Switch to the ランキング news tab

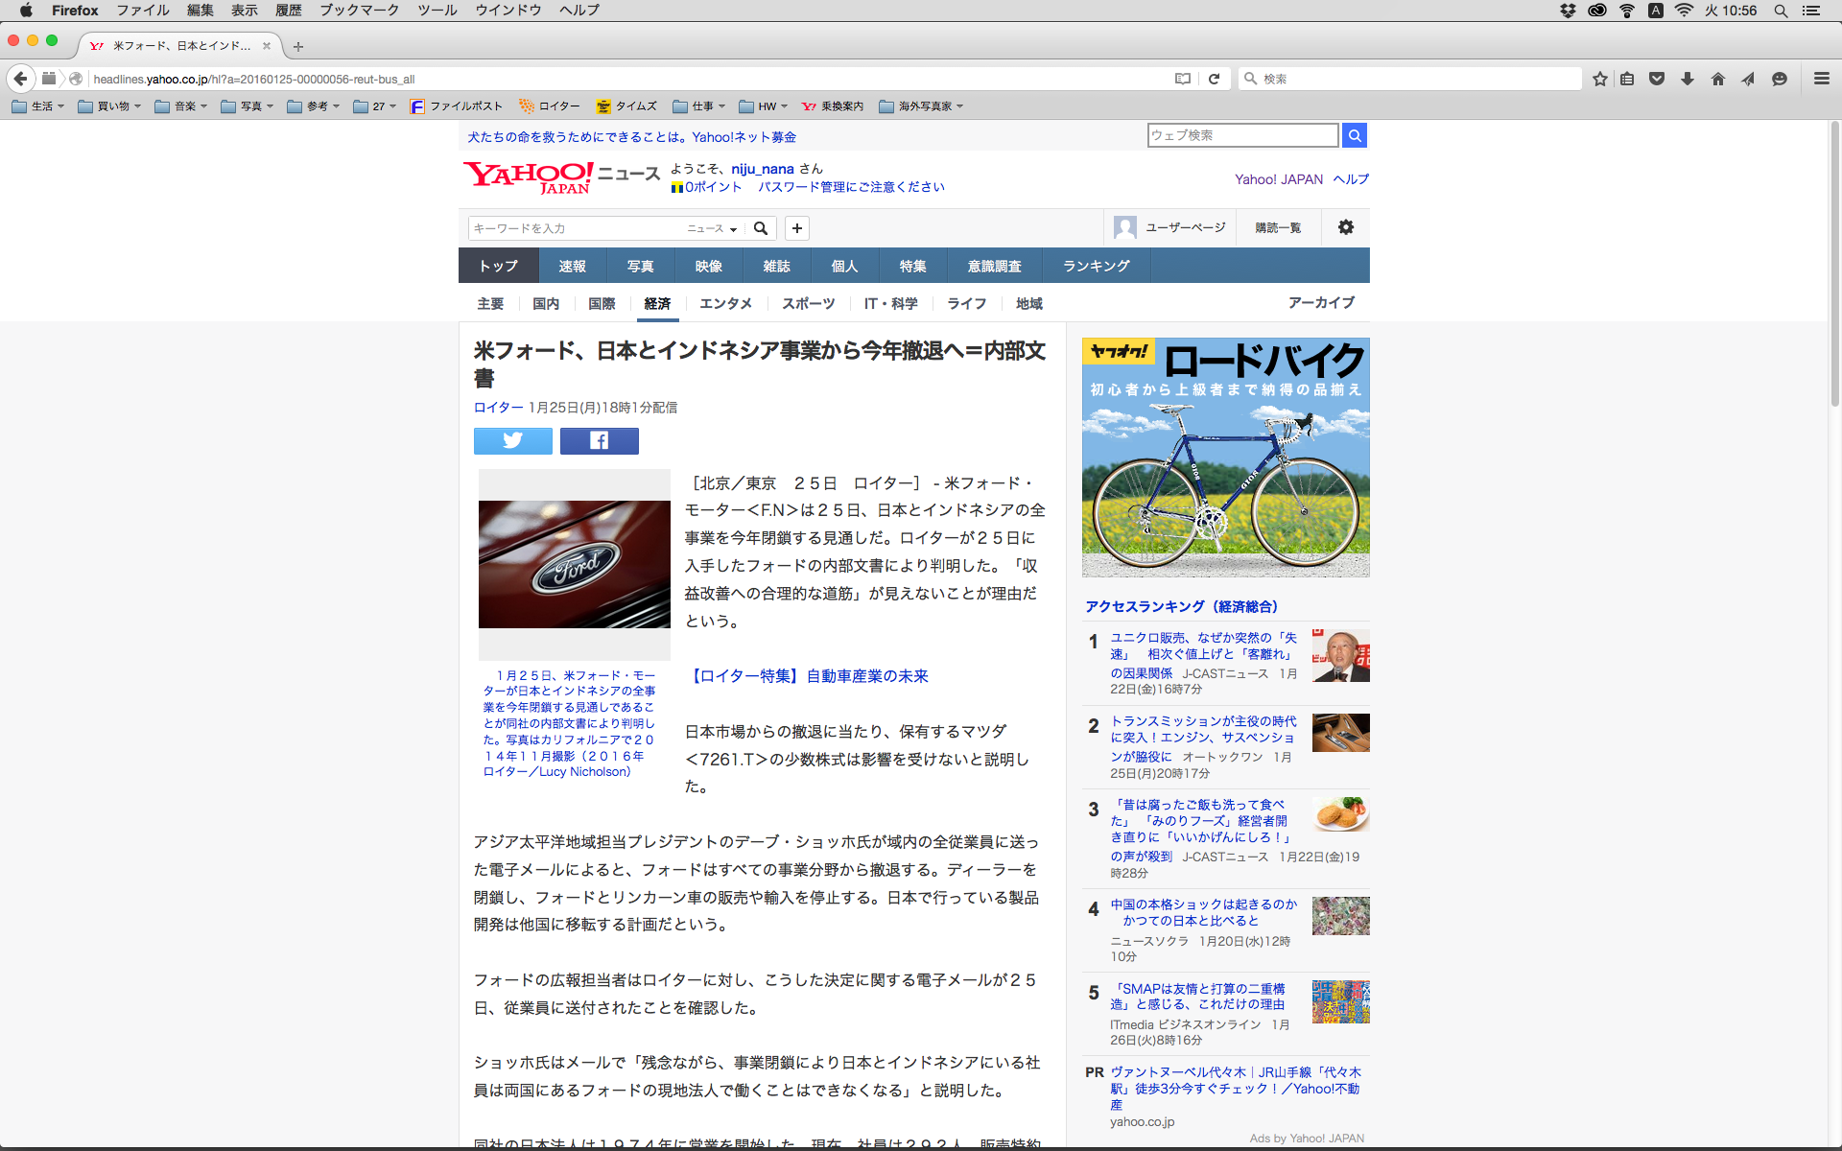coord(1096,266)
